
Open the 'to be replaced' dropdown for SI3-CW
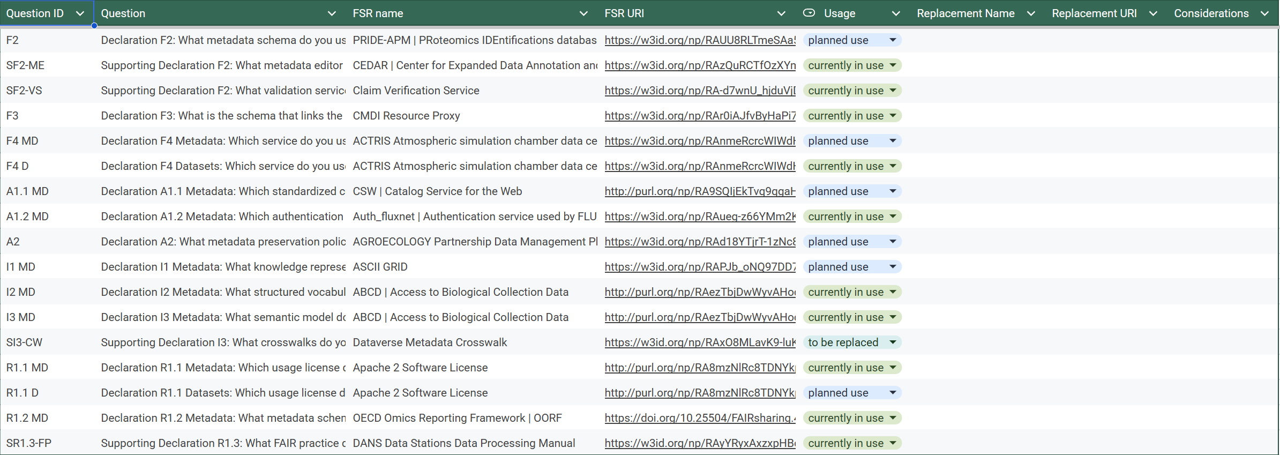coord(852,342)
